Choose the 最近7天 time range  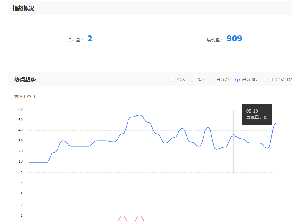[x=211, y=80]
